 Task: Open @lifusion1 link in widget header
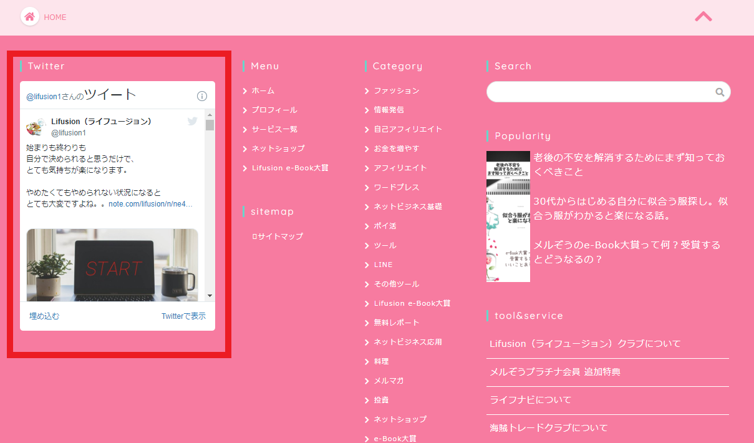(44, 97)
